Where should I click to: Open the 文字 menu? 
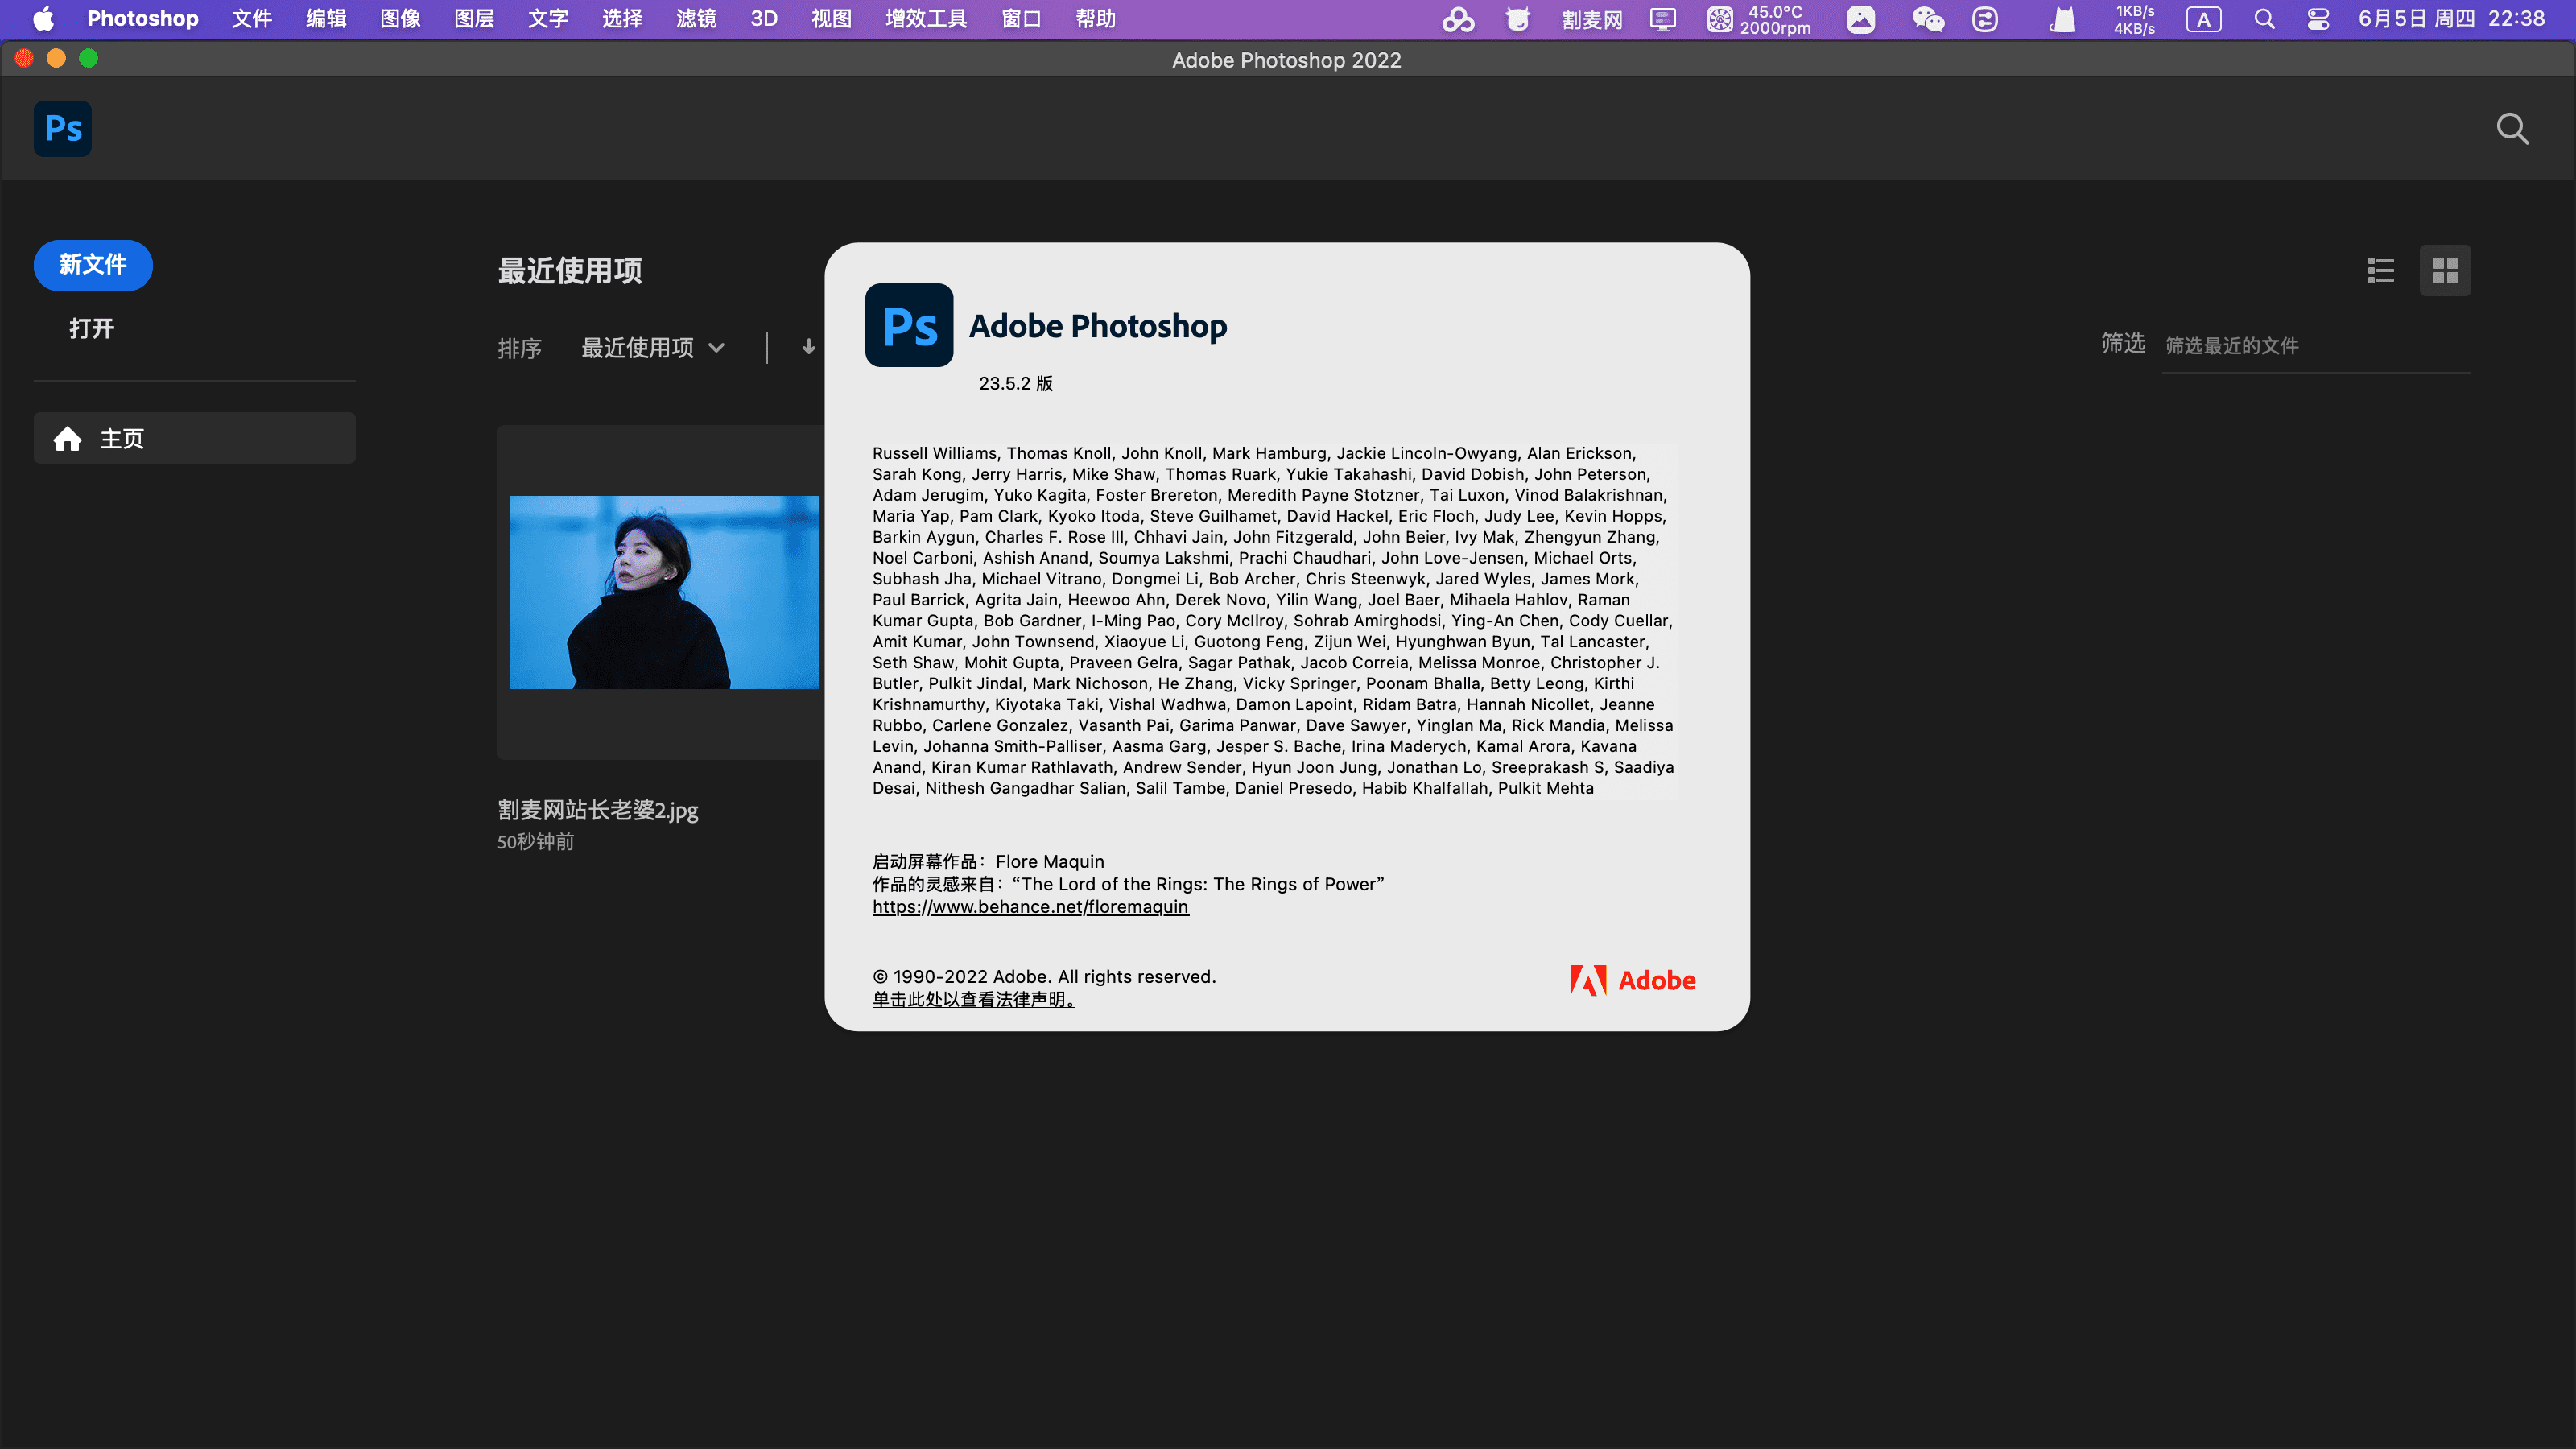pyautogui.click(x=548, y=19)
